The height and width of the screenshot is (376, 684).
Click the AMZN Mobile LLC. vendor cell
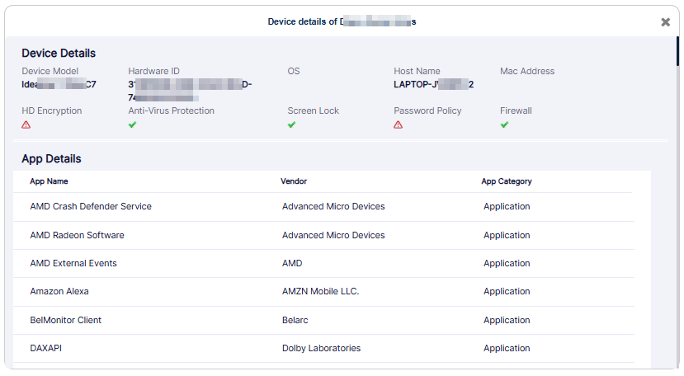(321, 291)
